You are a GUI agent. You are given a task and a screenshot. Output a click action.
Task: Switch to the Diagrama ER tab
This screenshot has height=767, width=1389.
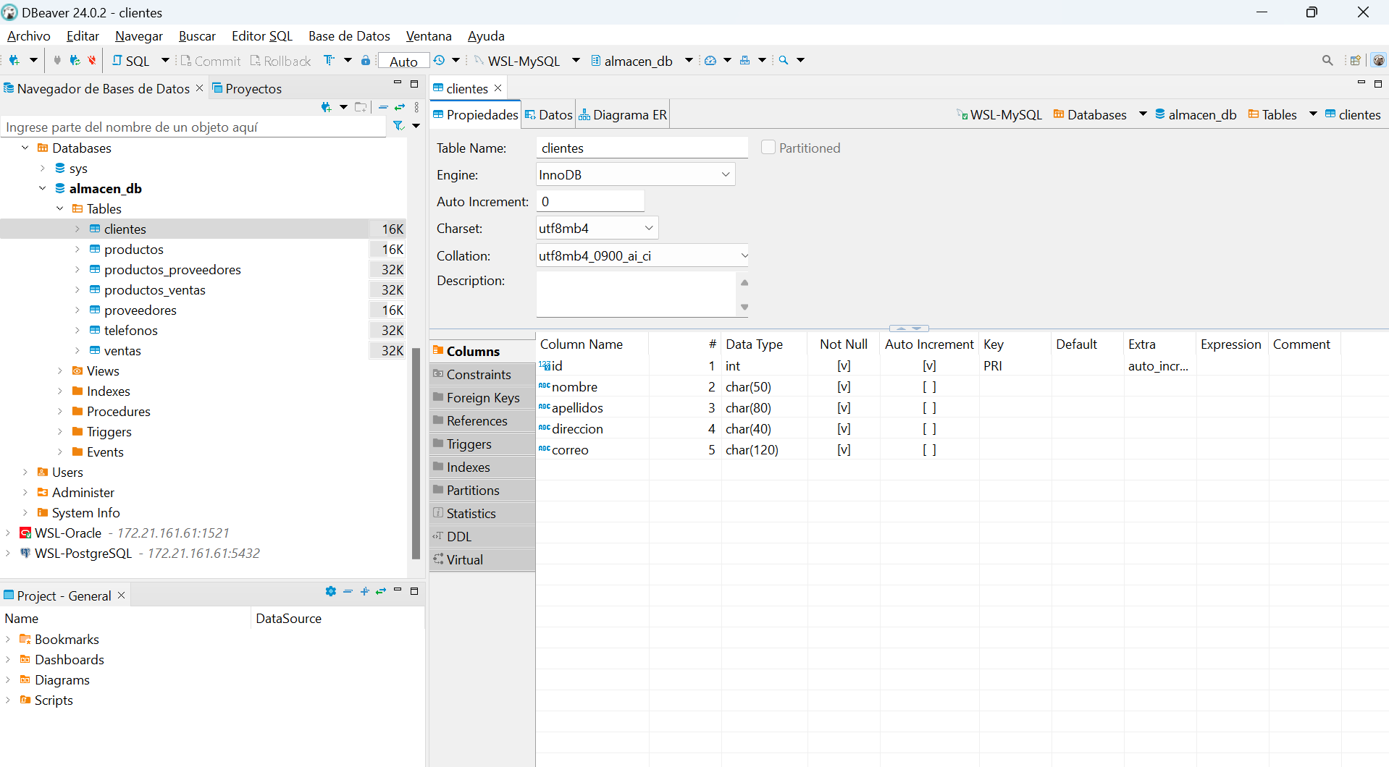click(623, 114)
